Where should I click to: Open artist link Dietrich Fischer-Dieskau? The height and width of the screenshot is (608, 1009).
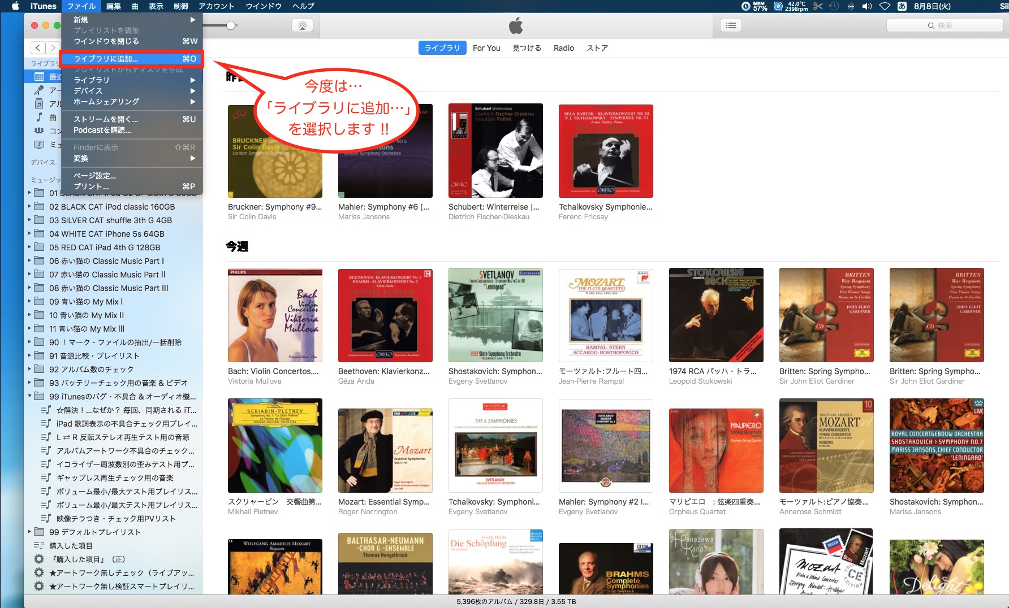tap(489, 217)
